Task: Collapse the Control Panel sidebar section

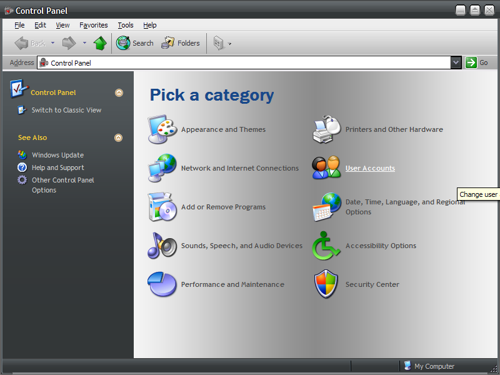Action: click(x=119, y=92)
